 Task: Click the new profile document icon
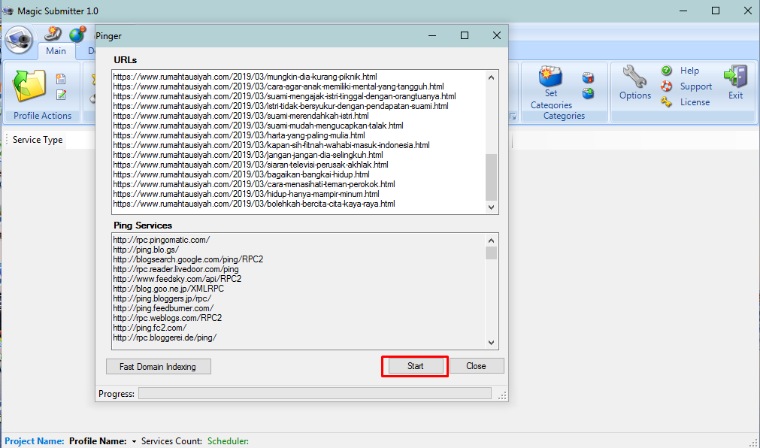point(61,78)
